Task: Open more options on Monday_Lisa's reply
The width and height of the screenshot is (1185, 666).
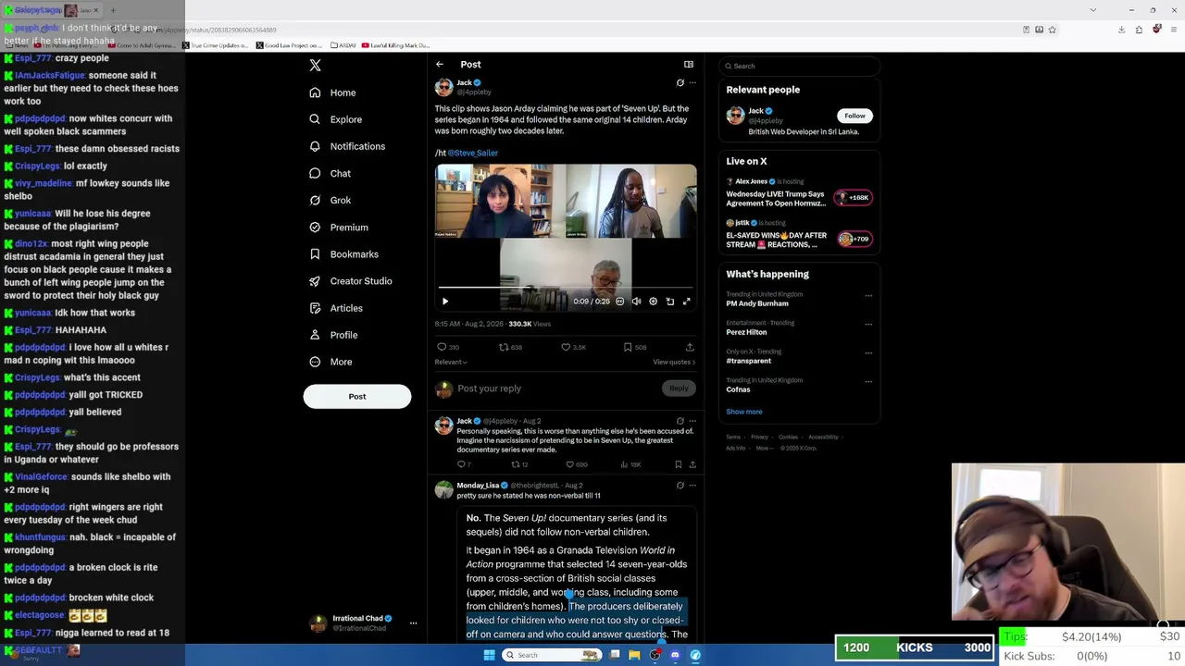Action: click(692, 486)
